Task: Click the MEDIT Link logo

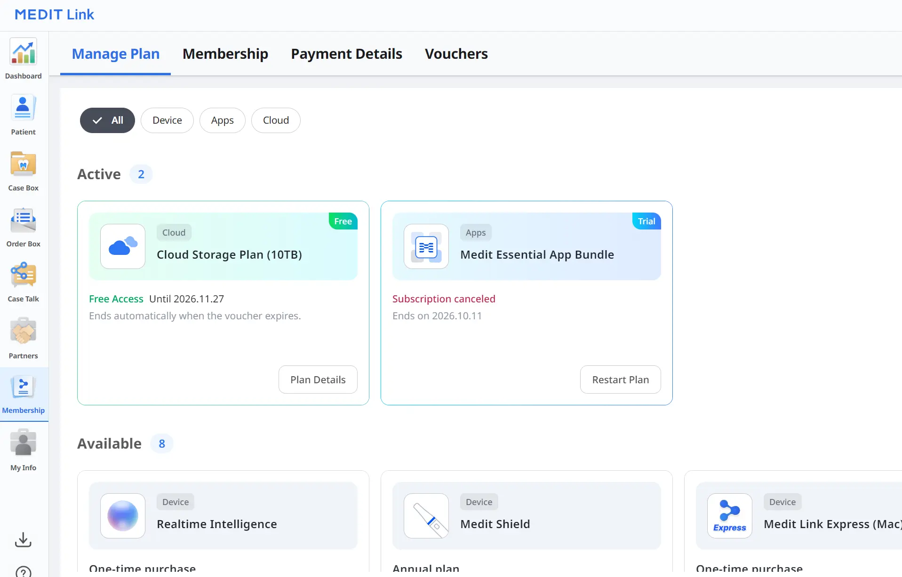Action: (54, 15)
